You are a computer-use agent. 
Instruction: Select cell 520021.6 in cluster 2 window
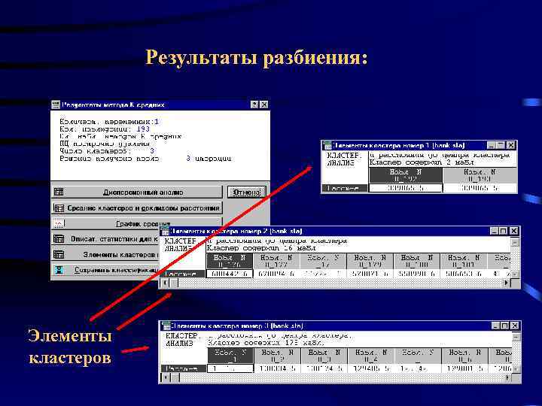click(x=370, y=274)
